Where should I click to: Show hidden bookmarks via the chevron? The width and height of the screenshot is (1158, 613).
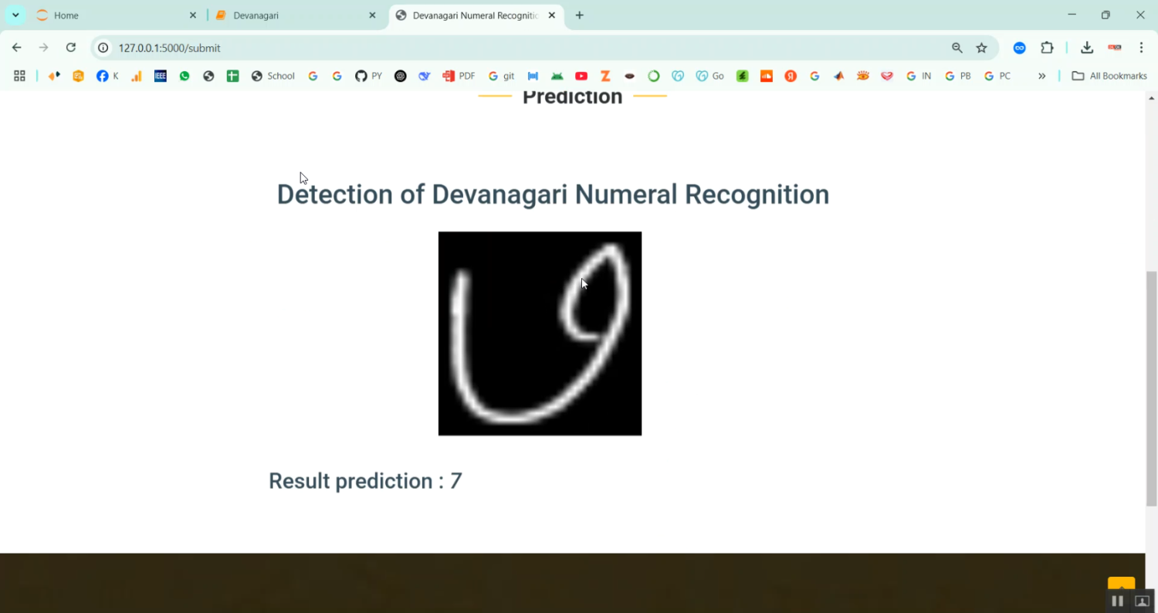(x=1043, y=76)
